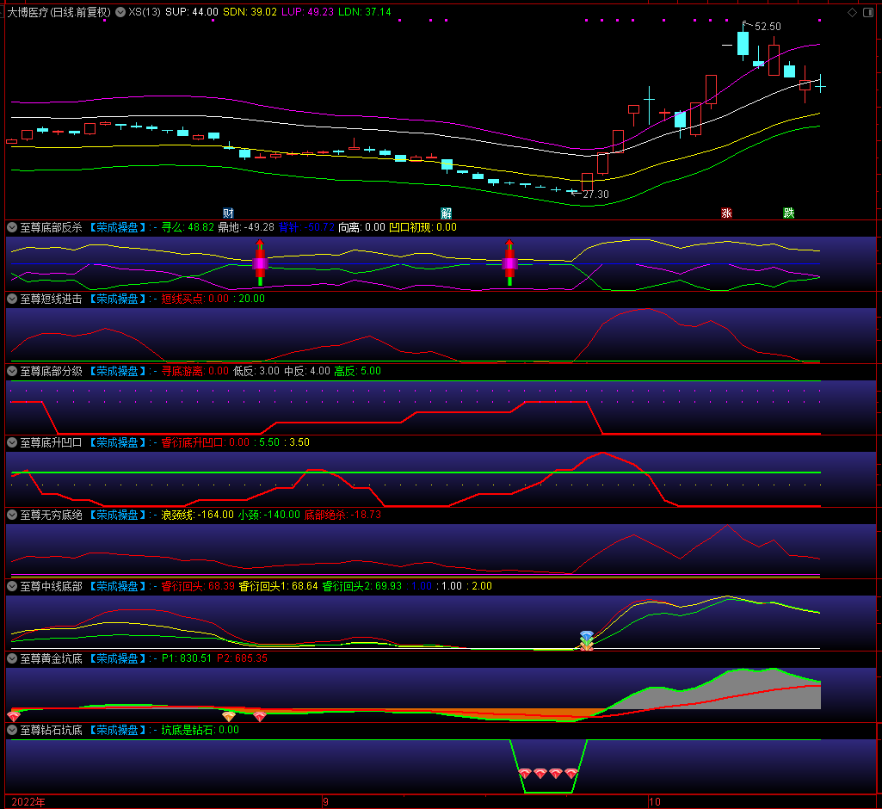Open the red 涨 marker under the chart
882x809 pixels.
[x=726, y=213]
